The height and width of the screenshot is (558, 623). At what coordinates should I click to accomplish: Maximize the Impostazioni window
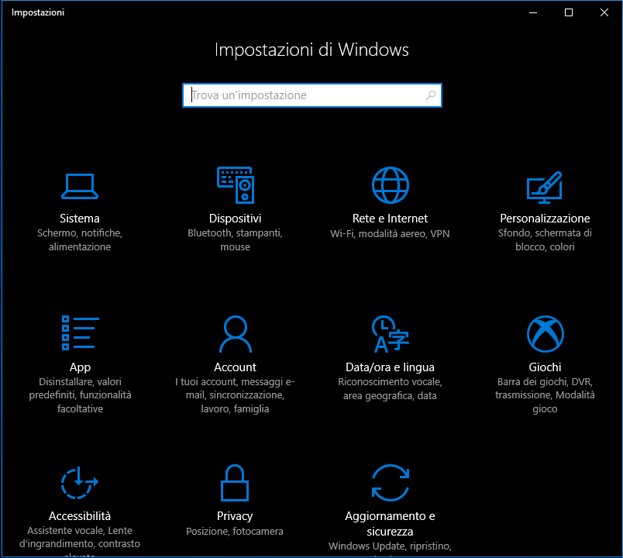[x=569, y=12]
